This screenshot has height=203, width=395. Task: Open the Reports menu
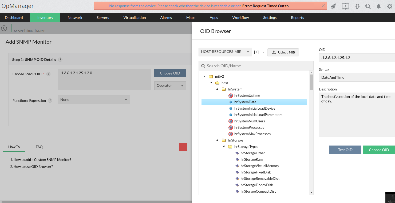click(298, 18)
